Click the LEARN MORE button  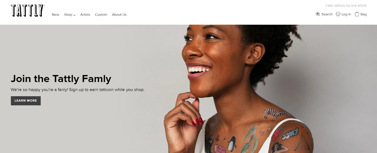[x=26, y=101]
